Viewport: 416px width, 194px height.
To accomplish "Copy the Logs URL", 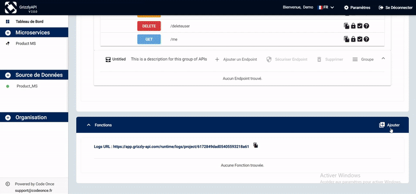I will [255, 145].
